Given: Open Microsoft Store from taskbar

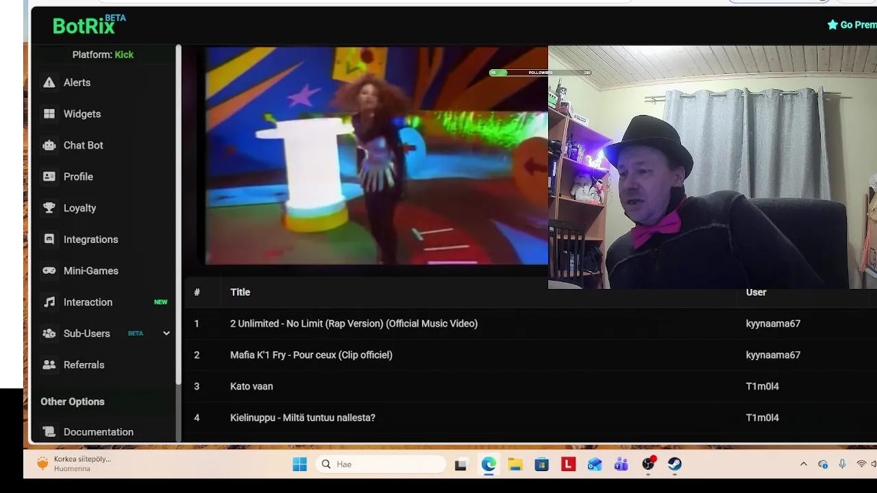Looking at the screenshot, I should pyautogui.click(x=542, y=464).
